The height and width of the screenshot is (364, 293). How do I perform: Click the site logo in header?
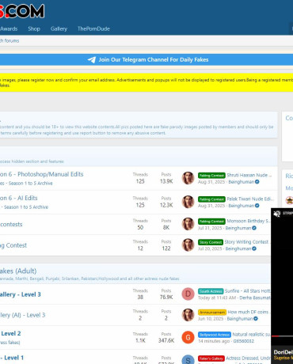pos(22,10)
